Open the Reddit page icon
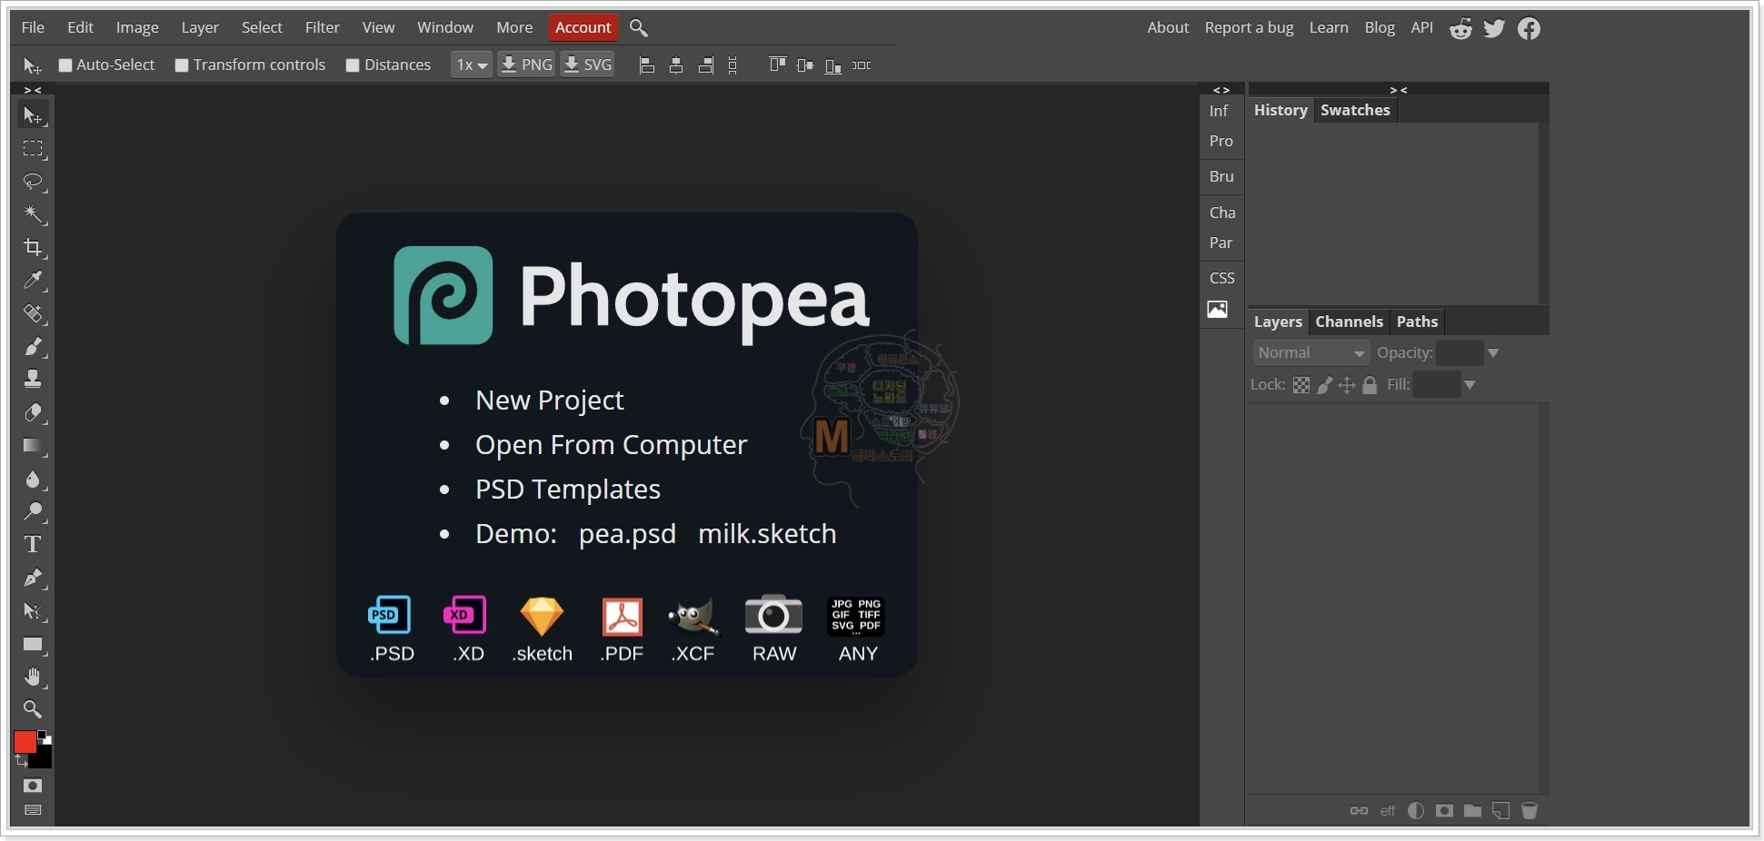This screenshot has width=1764, height=841. click(x=1460, y=28)
